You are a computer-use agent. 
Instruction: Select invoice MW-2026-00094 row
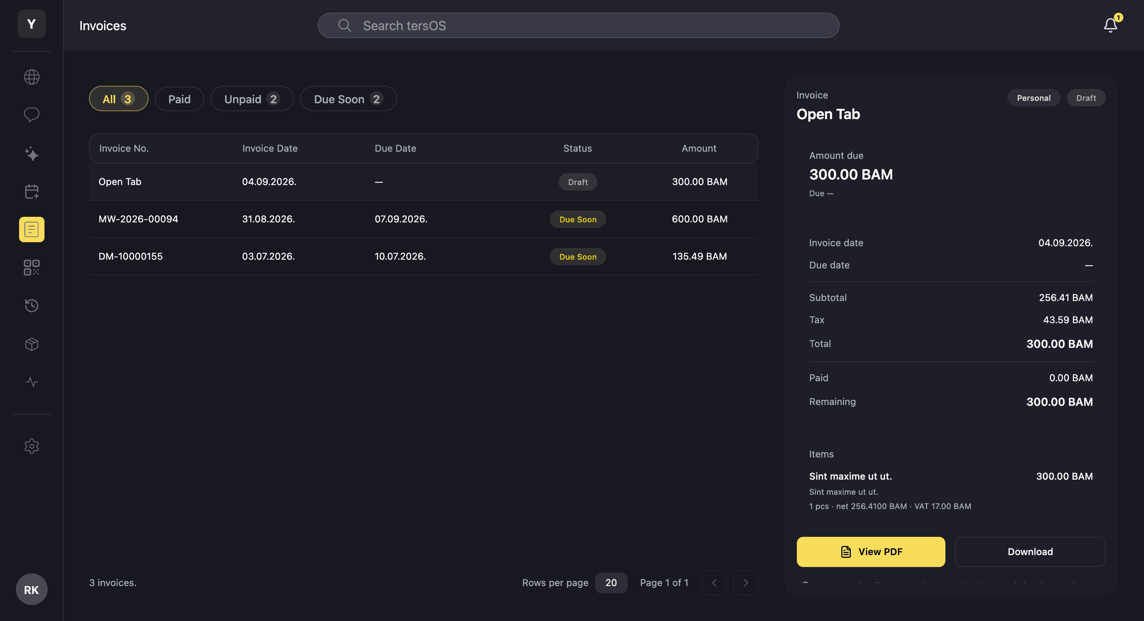(x=424, y=219)
